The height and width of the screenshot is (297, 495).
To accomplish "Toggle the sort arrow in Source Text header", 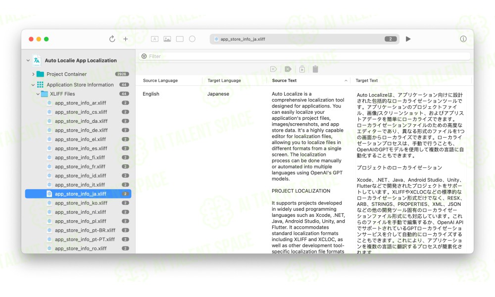I will pyautogui.click(x=346, y=81).
